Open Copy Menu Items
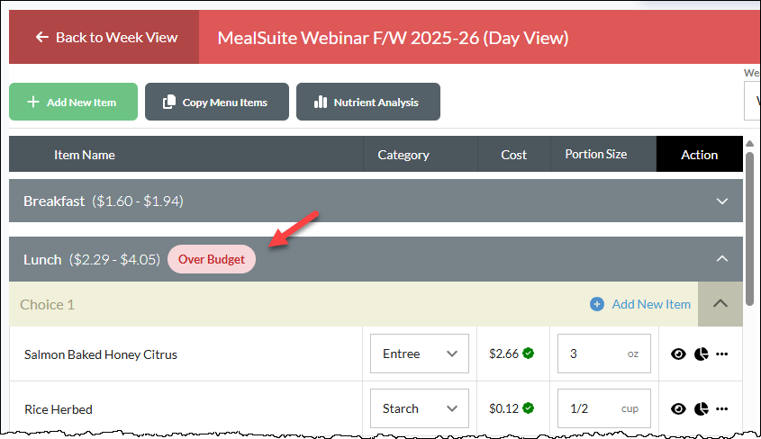This screenshot has width=761, height=439. coord(217,102)
